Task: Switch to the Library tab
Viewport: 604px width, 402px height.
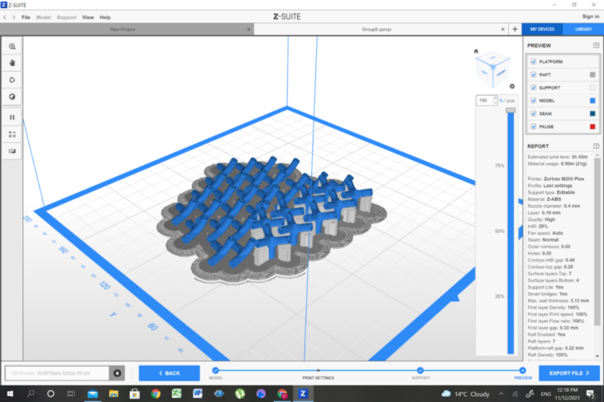Action: (x=583, y=29)
